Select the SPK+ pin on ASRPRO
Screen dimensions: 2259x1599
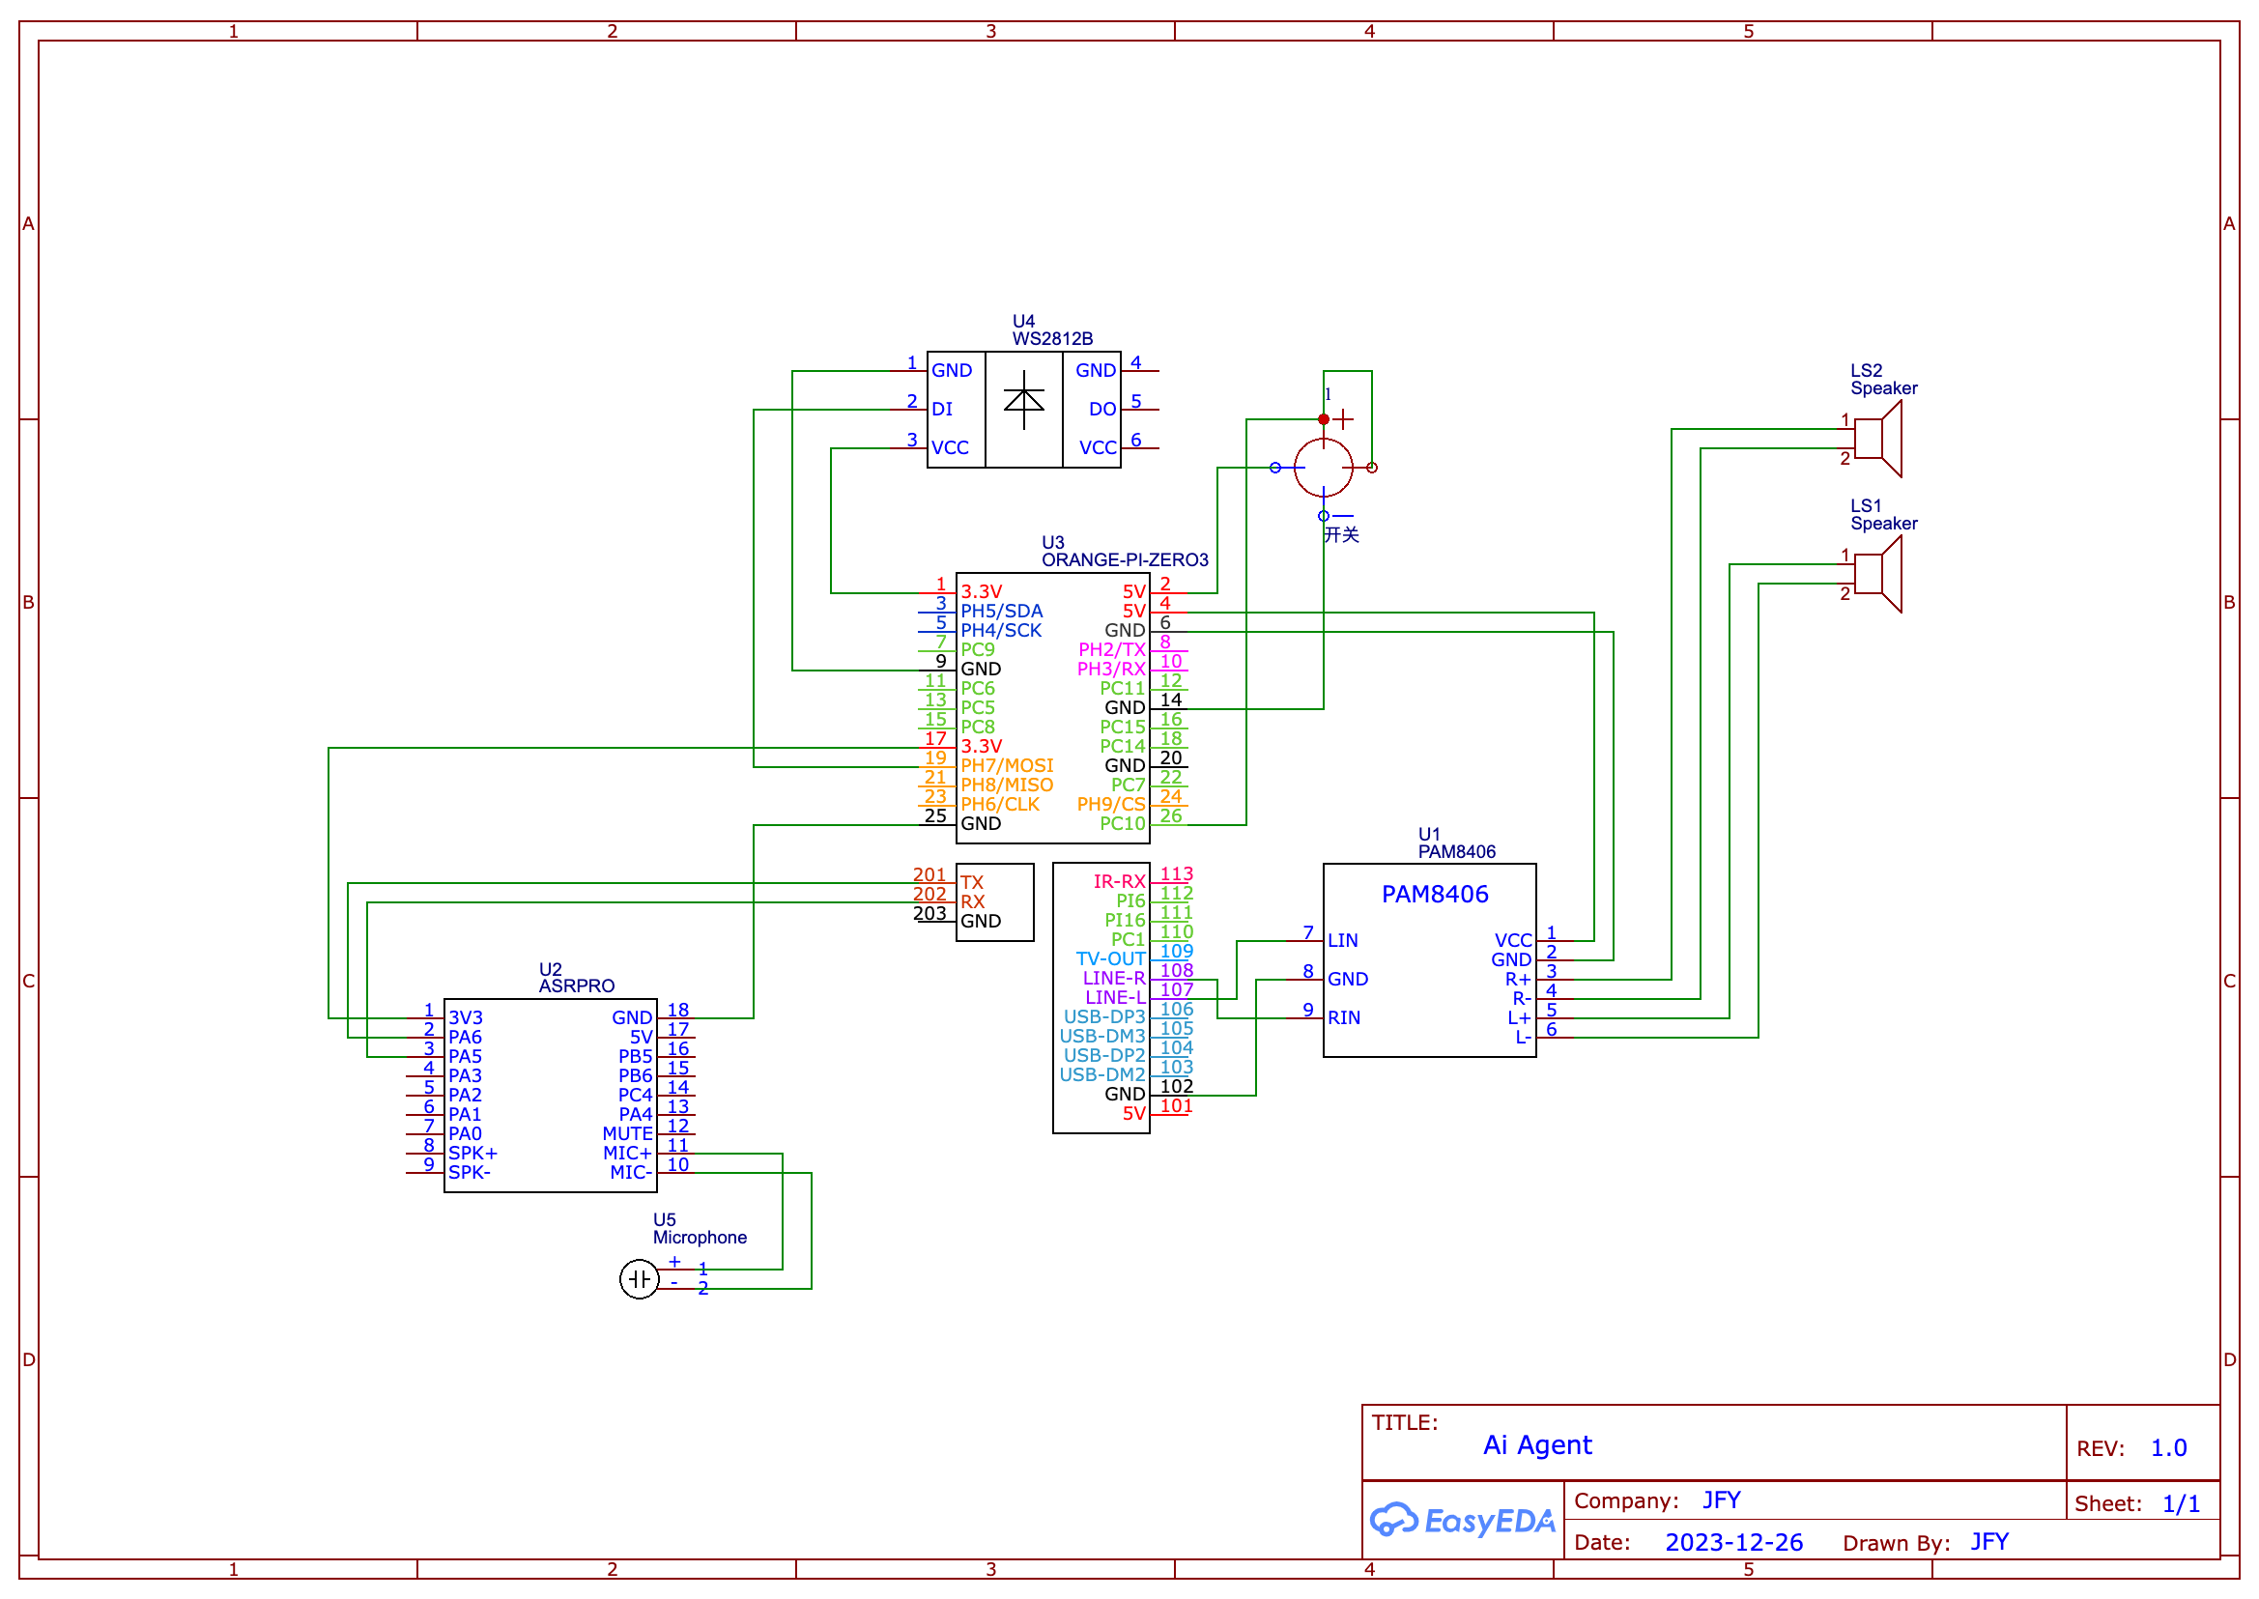tap(472, 1154)
